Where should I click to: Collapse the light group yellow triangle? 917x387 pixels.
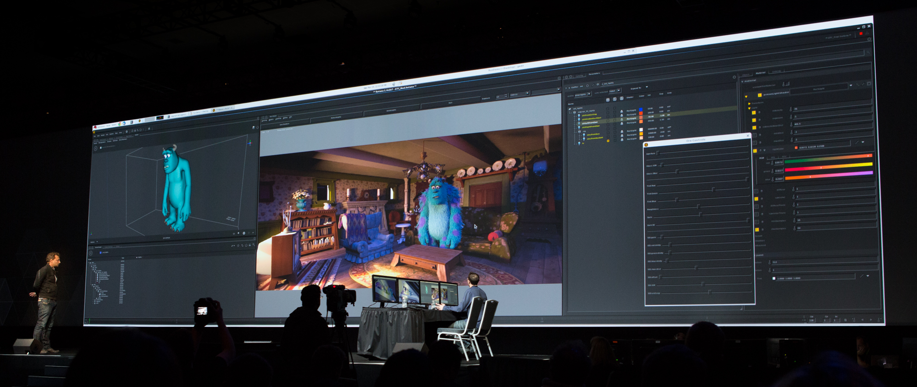click(749, 108)
